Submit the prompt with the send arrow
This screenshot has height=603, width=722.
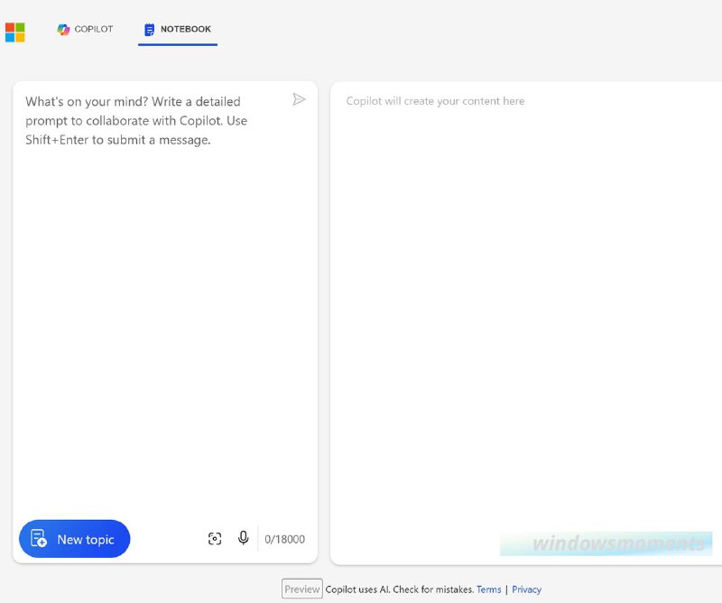(x=299, y=99)
